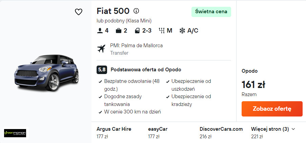The height and width of the screenshot is (143, 306).
Task: Click the Fiat 500 car image
Action: point(46,72)
